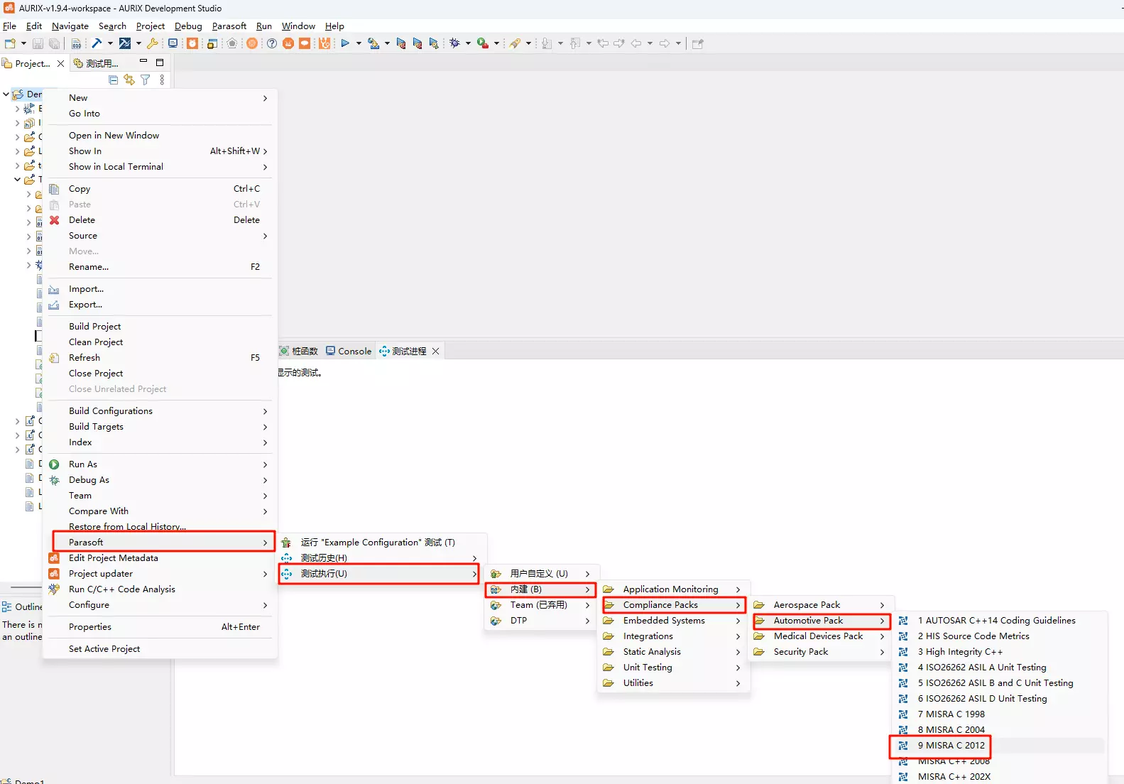Click Link with Editor icon in Project explorer
Viewport: 1124px width, 784px height.
[x=129, y=80]
